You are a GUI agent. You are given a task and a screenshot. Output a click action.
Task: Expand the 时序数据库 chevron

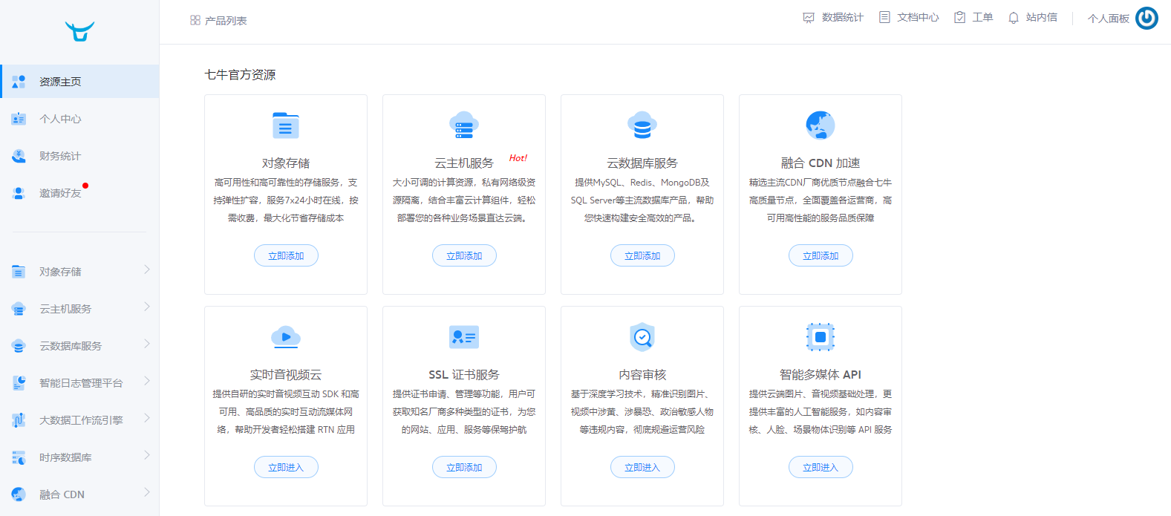(147, 455)
